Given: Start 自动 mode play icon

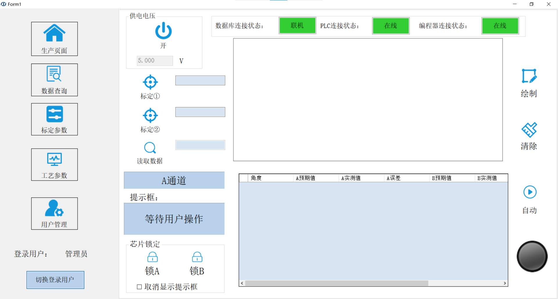Looking at the screenshot, I should coord(530,192).
